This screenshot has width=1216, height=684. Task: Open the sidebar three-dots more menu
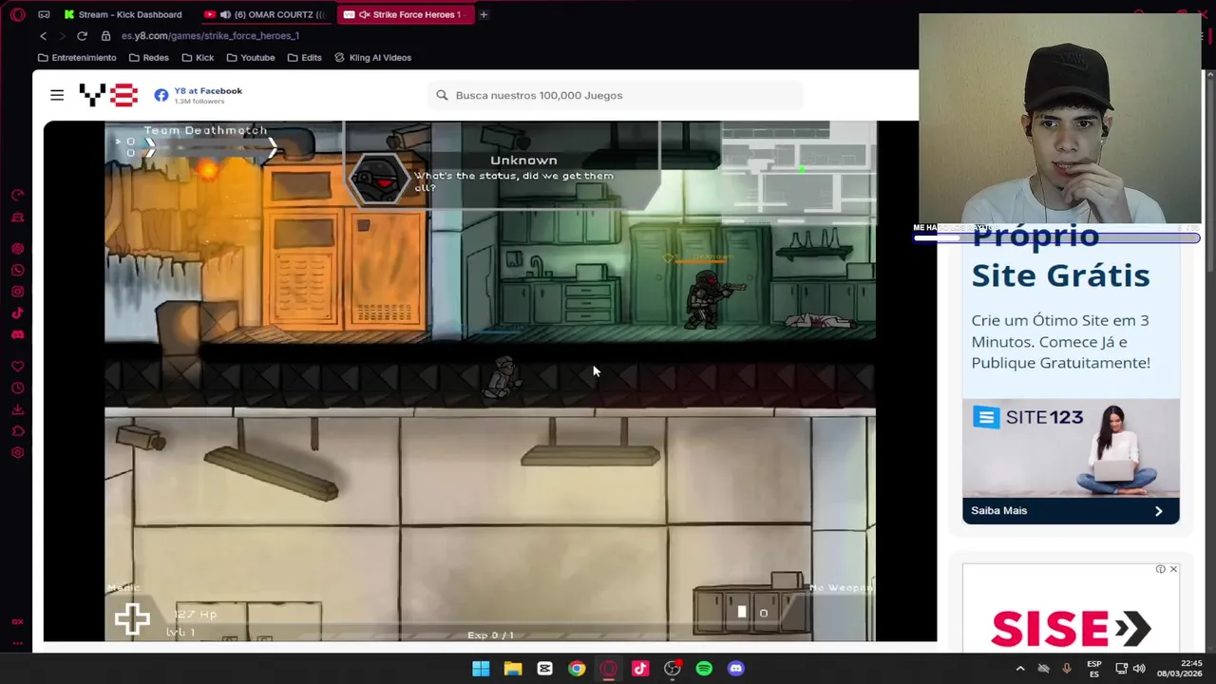(17, 644)
